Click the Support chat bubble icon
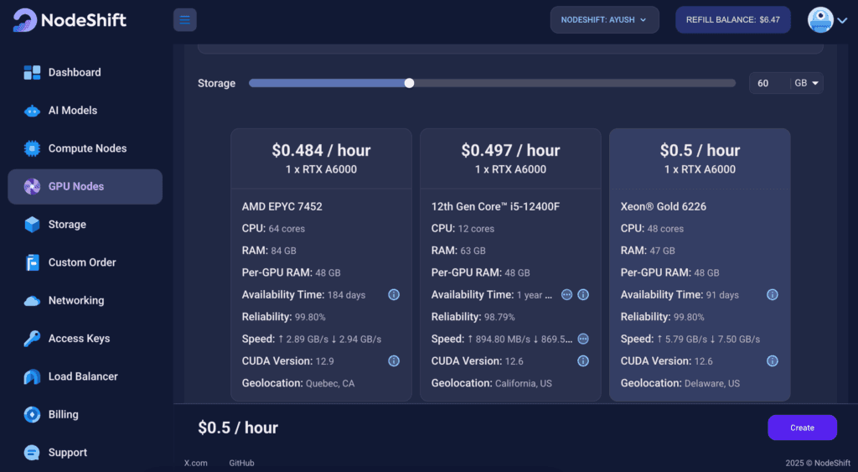 pyautogui.click(x=33, y=453)
